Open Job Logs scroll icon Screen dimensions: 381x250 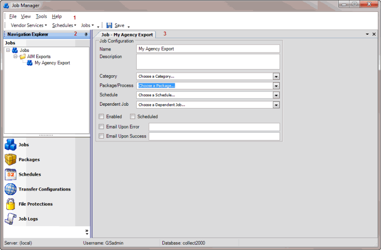[x=10, y=219]
